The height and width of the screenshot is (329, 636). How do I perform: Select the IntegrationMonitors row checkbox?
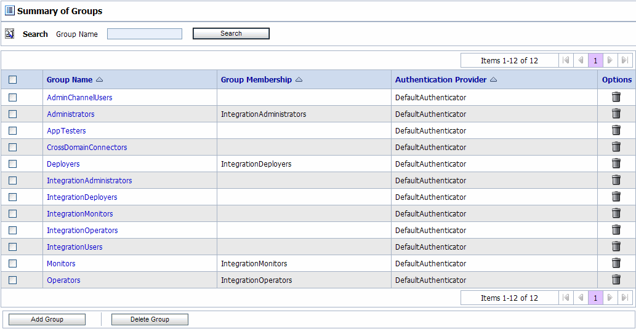12,213
